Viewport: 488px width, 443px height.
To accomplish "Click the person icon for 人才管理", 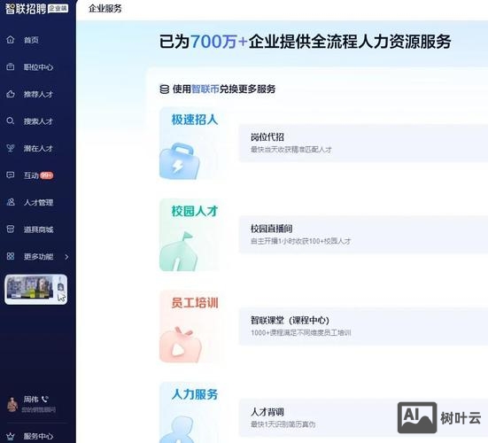I will [x=11, y=202].
